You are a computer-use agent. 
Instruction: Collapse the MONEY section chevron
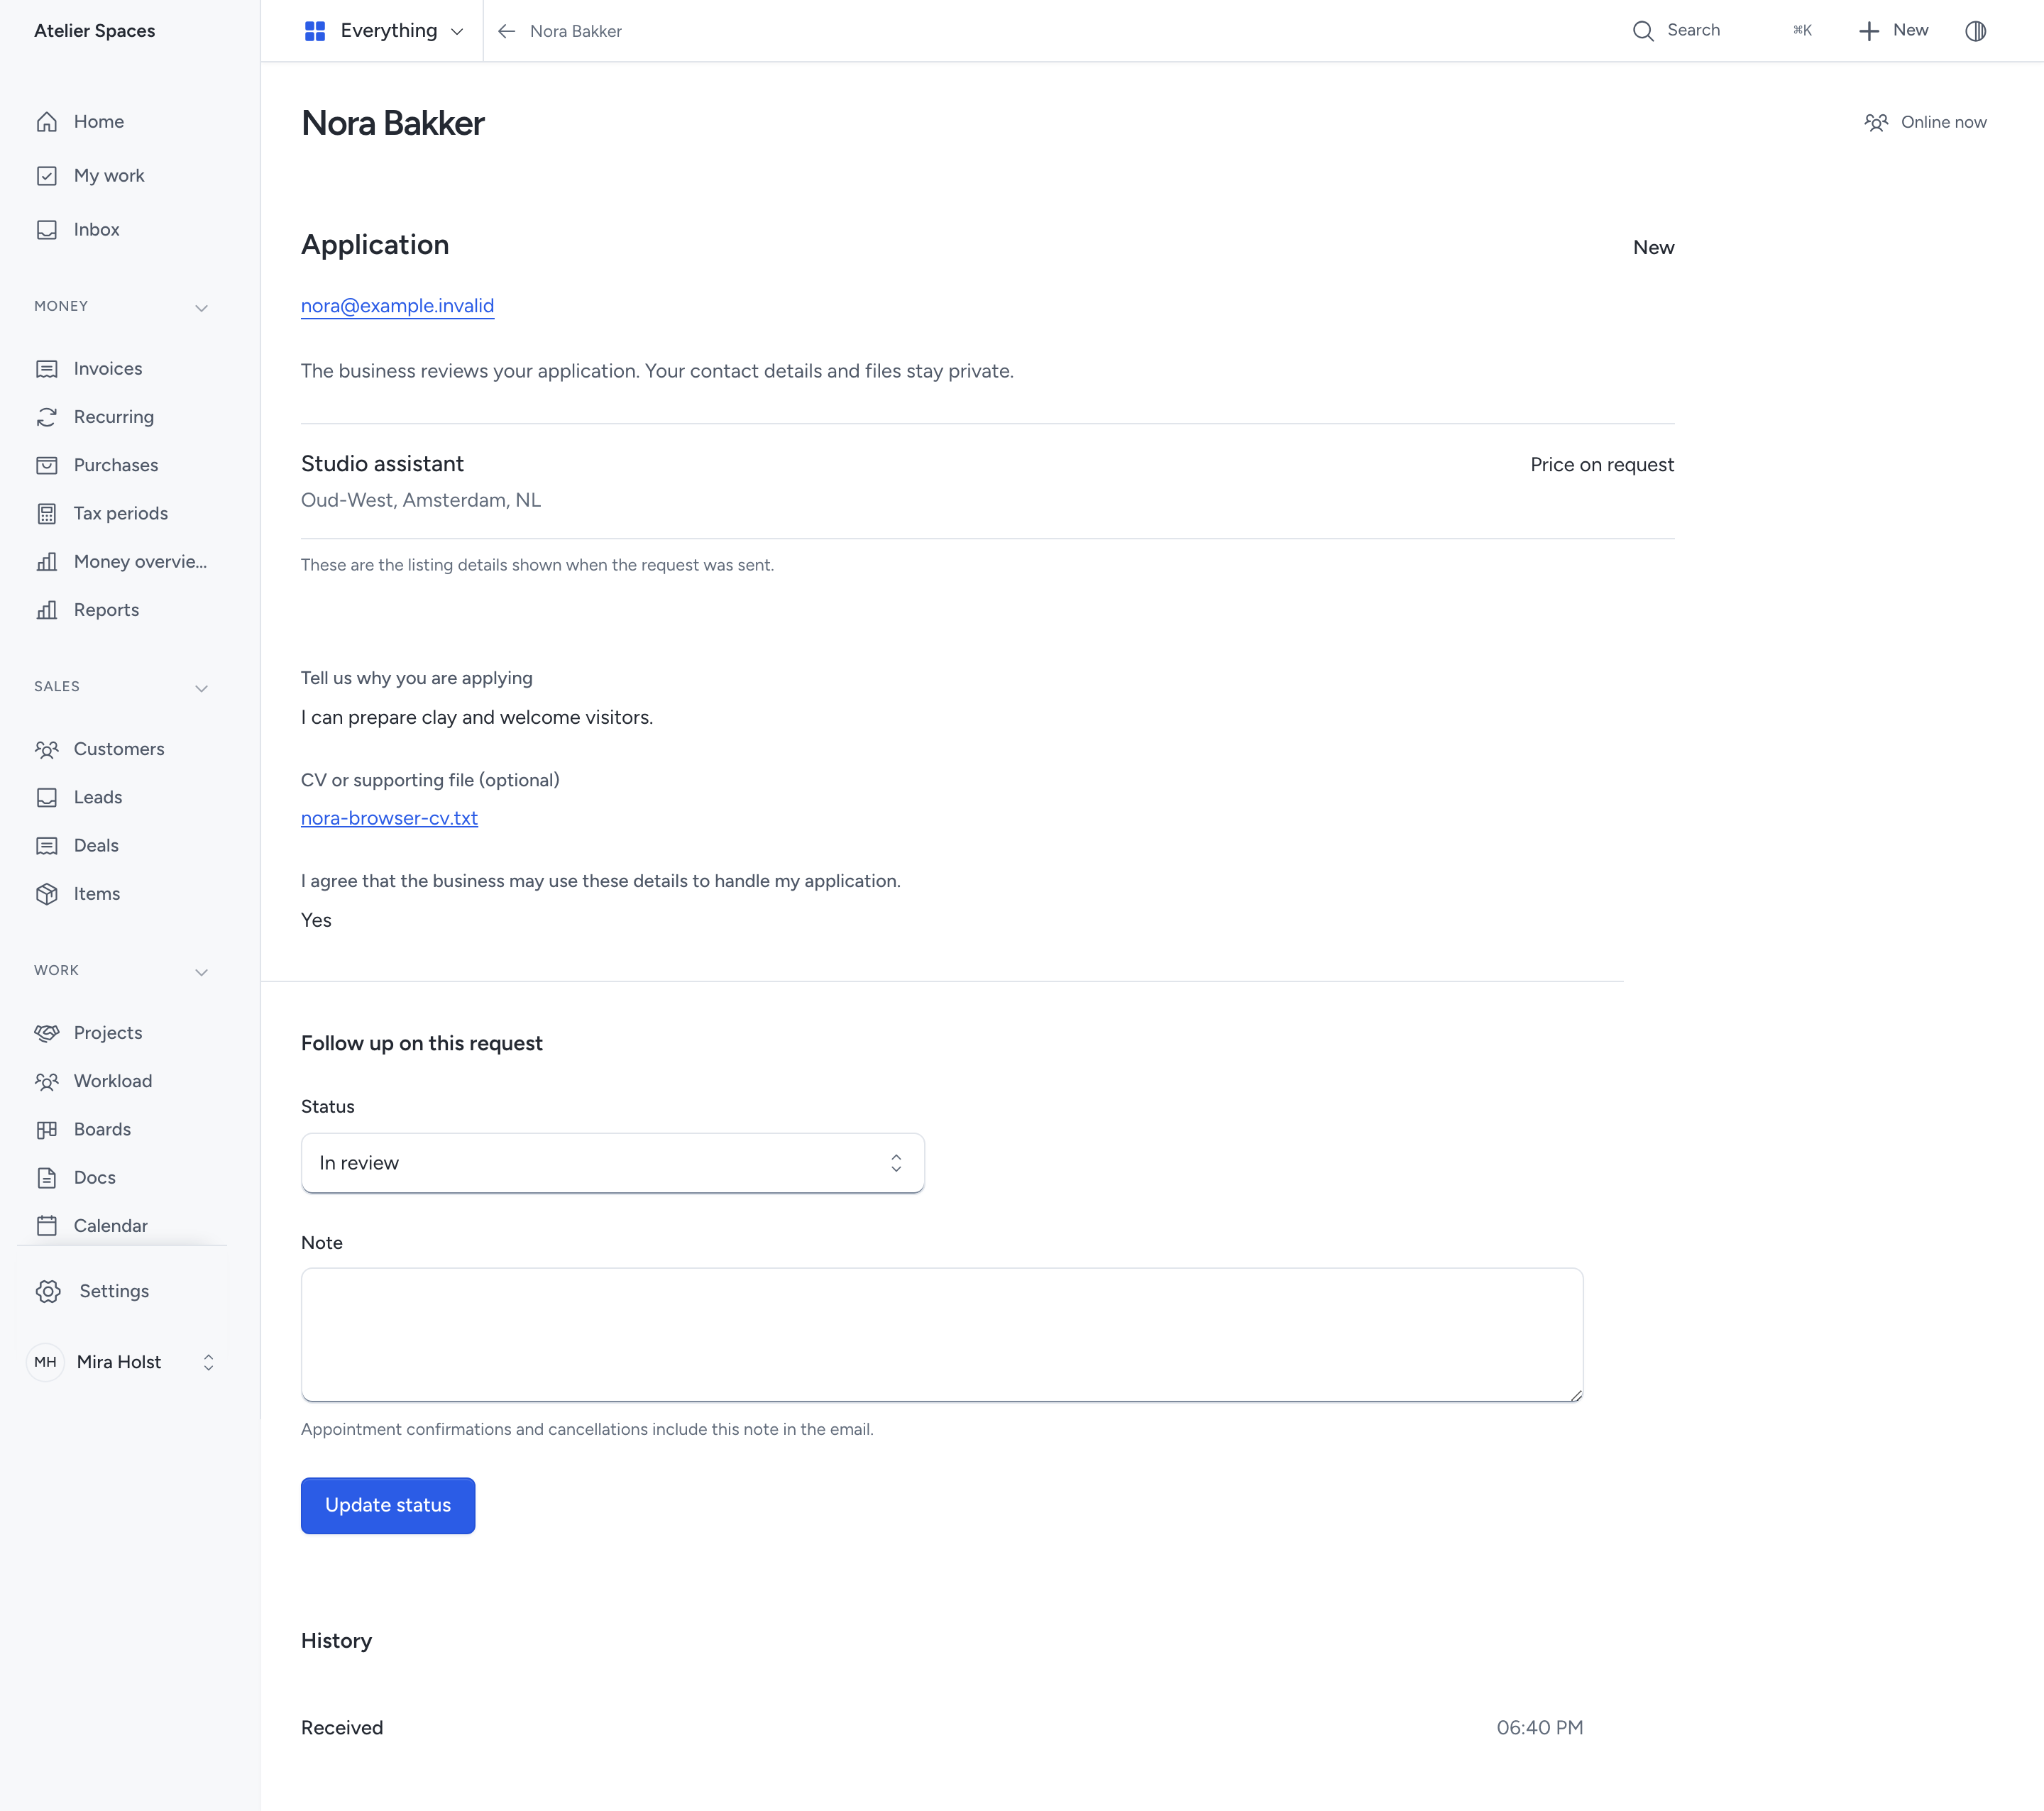(x=201, y=308)
